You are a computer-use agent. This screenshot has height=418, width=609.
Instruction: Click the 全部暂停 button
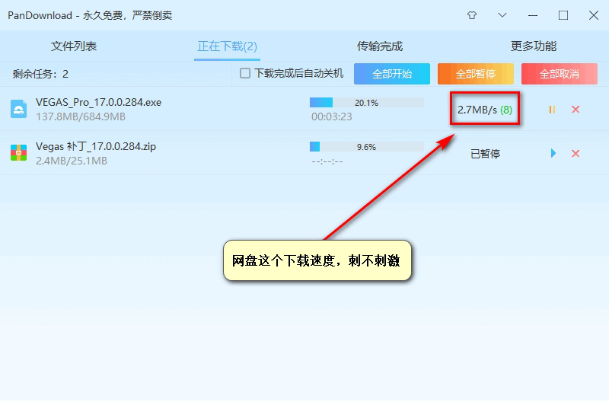tap(475, 74)
